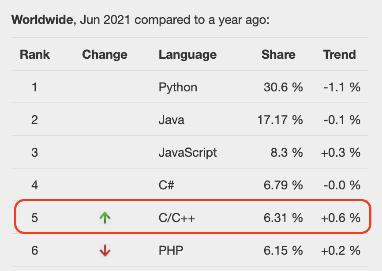Click the C# language entry
The width and height of the screenshot is (382, 271).
166,185
